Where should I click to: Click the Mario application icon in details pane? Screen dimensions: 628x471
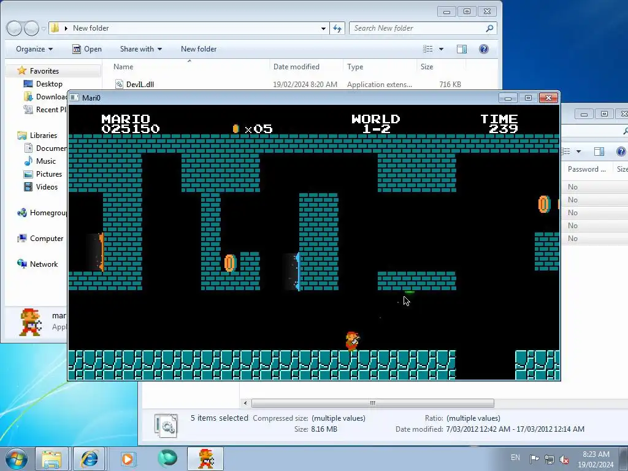[31, 321]
